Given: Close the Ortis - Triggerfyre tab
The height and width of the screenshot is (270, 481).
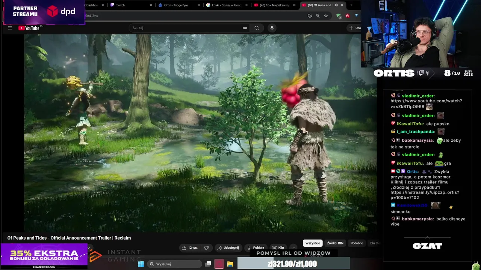Looking at the screenshot, I should [x=198, y=5].
